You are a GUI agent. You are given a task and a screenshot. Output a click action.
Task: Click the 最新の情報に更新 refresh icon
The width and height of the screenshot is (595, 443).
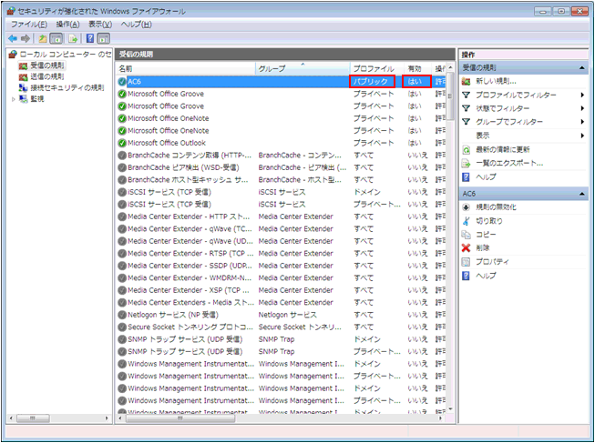coord(466,150)
